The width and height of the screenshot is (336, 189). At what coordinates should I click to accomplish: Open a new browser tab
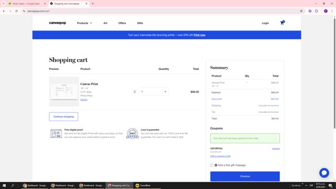(92, 4)
